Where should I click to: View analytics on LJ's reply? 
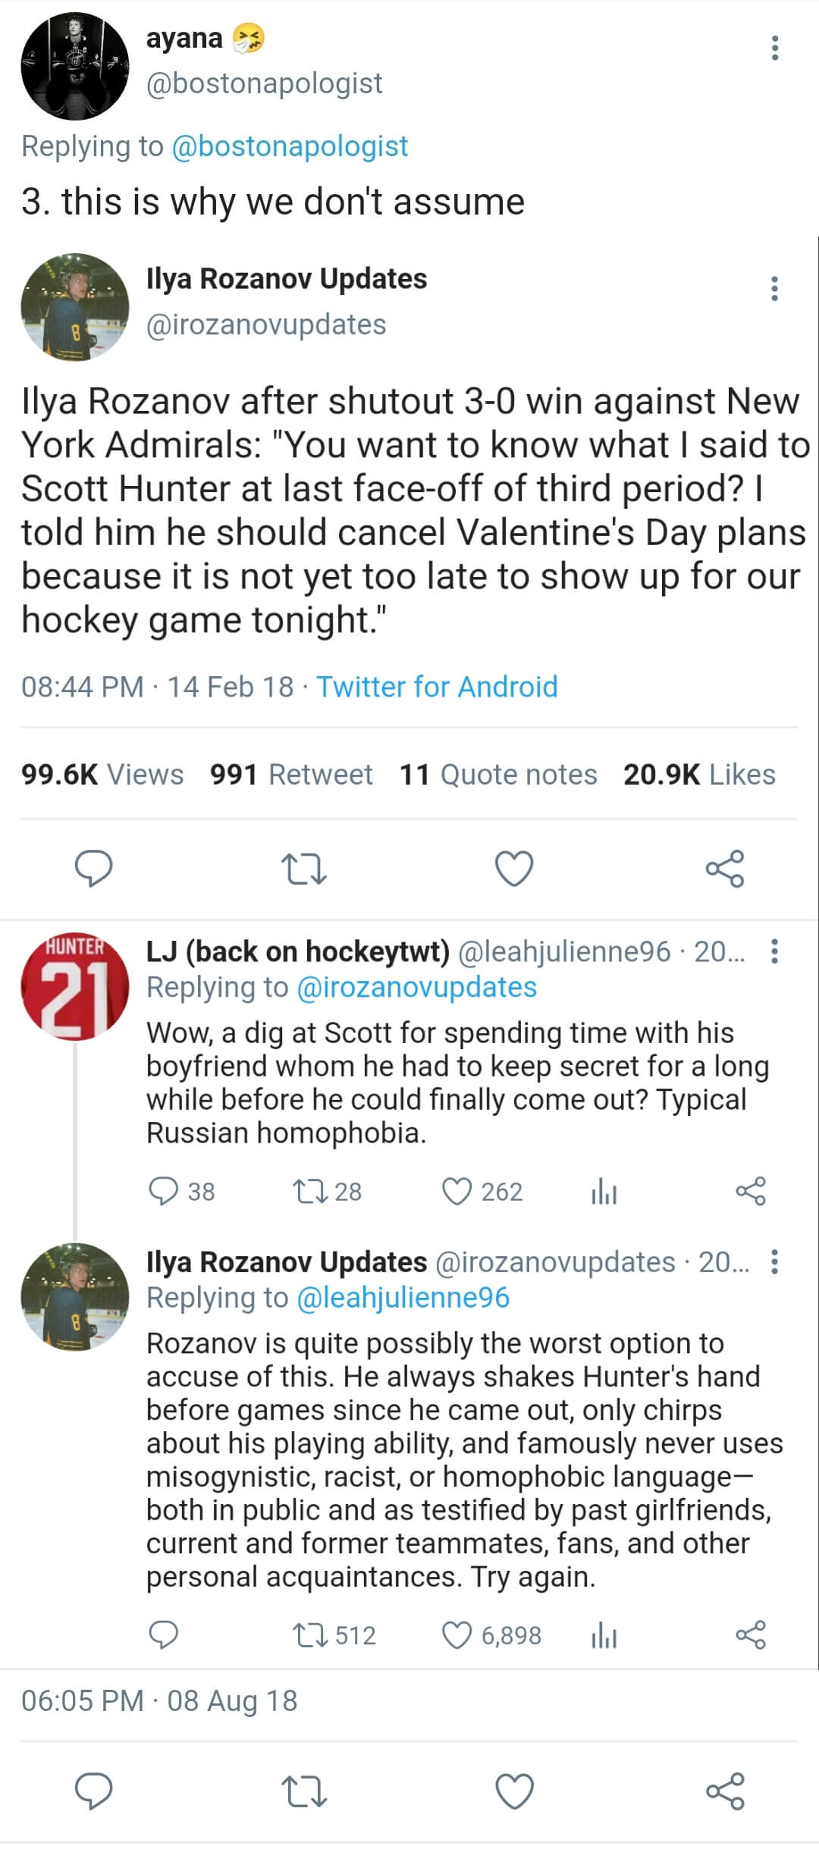click(604, 1191)
